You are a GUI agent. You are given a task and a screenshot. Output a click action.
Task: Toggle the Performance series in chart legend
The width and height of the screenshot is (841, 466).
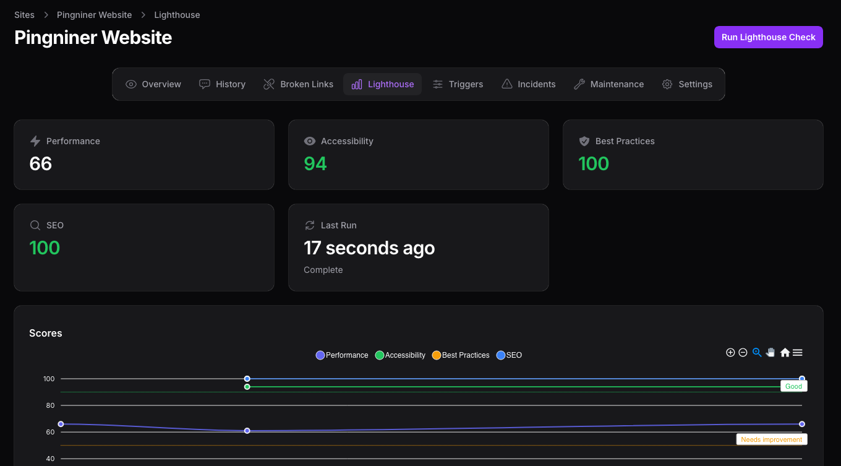[x=342, y=355]
